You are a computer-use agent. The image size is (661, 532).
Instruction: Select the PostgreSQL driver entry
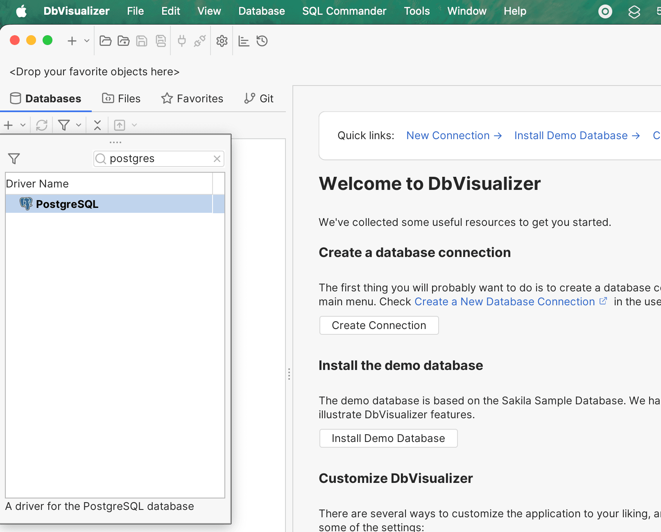(67, 204)
